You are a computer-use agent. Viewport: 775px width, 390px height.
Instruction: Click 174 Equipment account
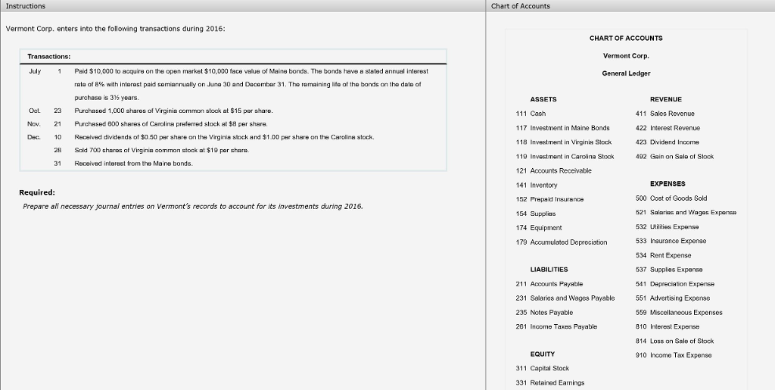[x=539, y=228]
